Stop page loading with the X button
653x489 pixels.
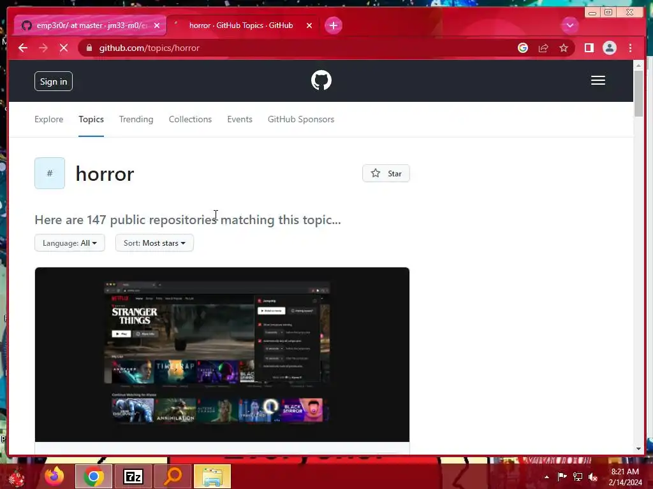click(64, 48)
